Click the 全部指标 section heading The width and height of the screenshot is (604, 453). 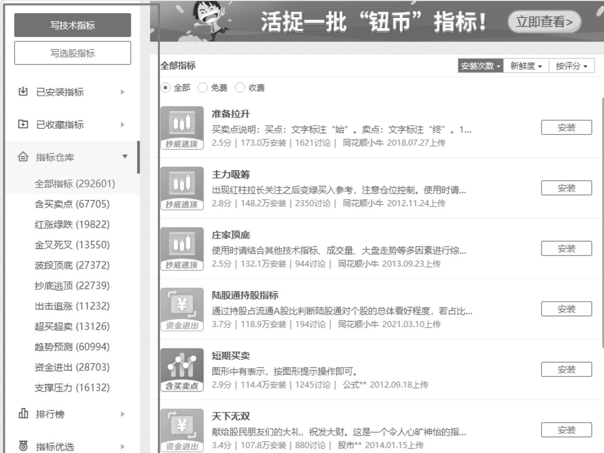click(178, 66)
